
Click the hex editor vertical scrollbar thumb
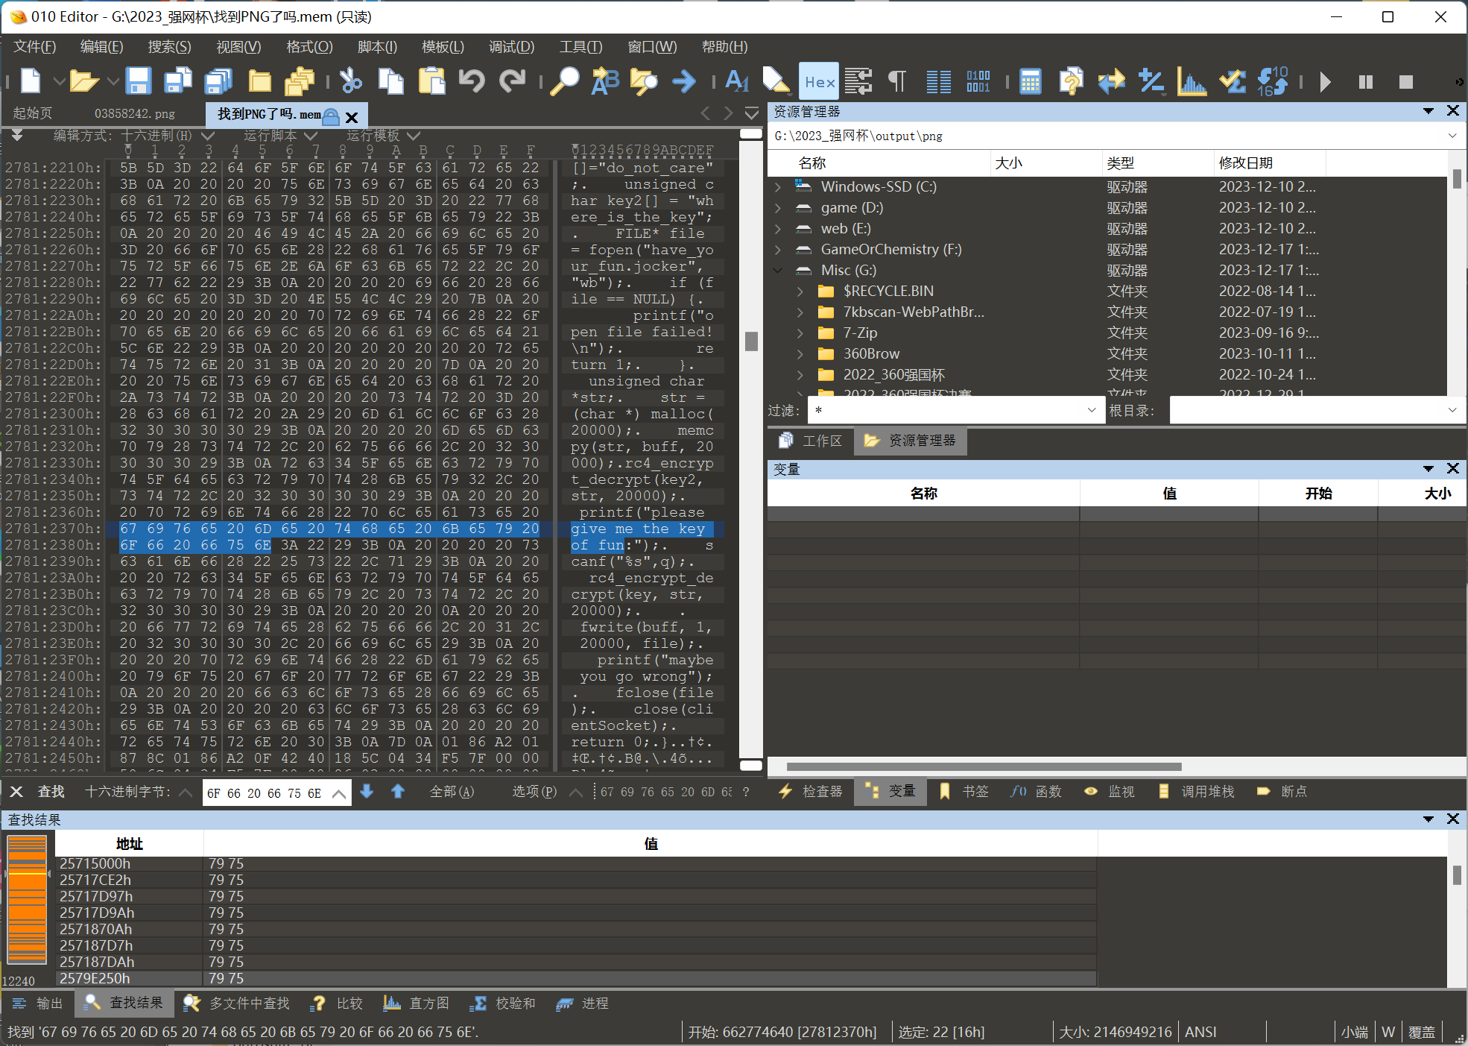click(x=751, y=341)
